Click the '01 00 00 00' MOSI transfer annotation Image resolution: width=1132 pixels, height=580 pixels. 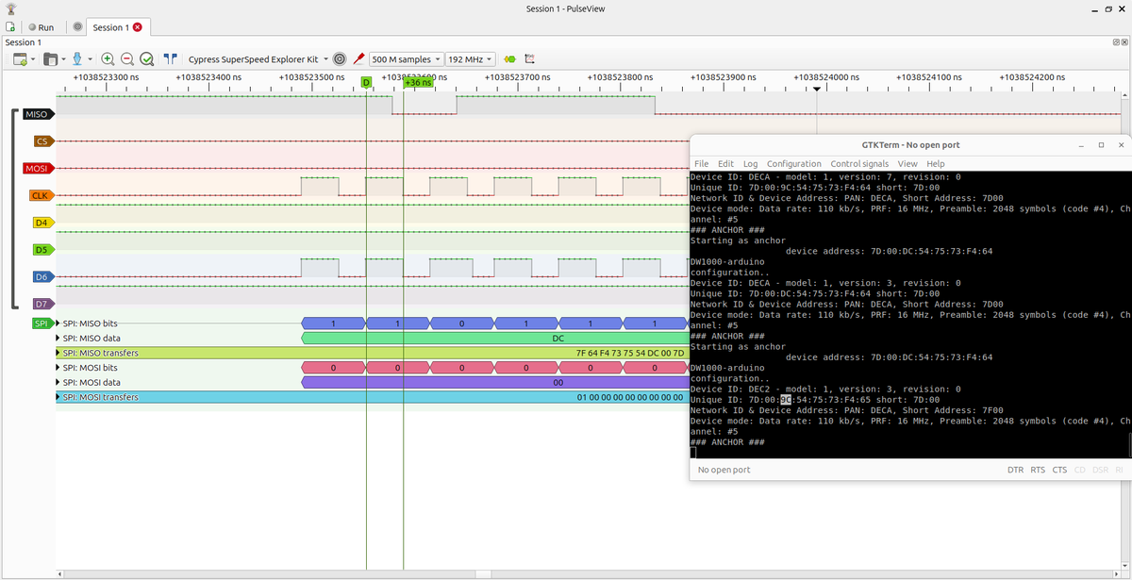coord(373,397)
